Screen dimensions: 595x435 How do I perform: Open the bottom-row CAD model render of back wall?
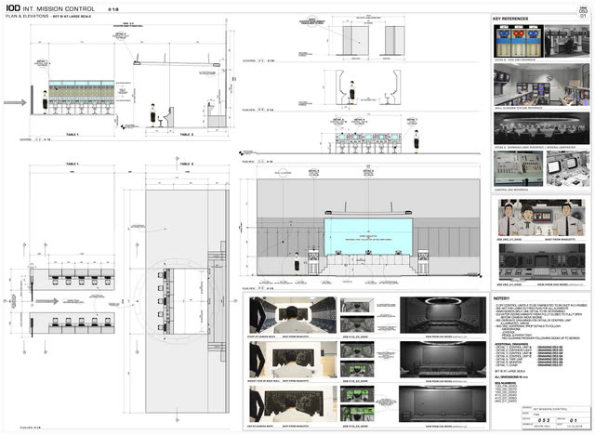[443, 404]
